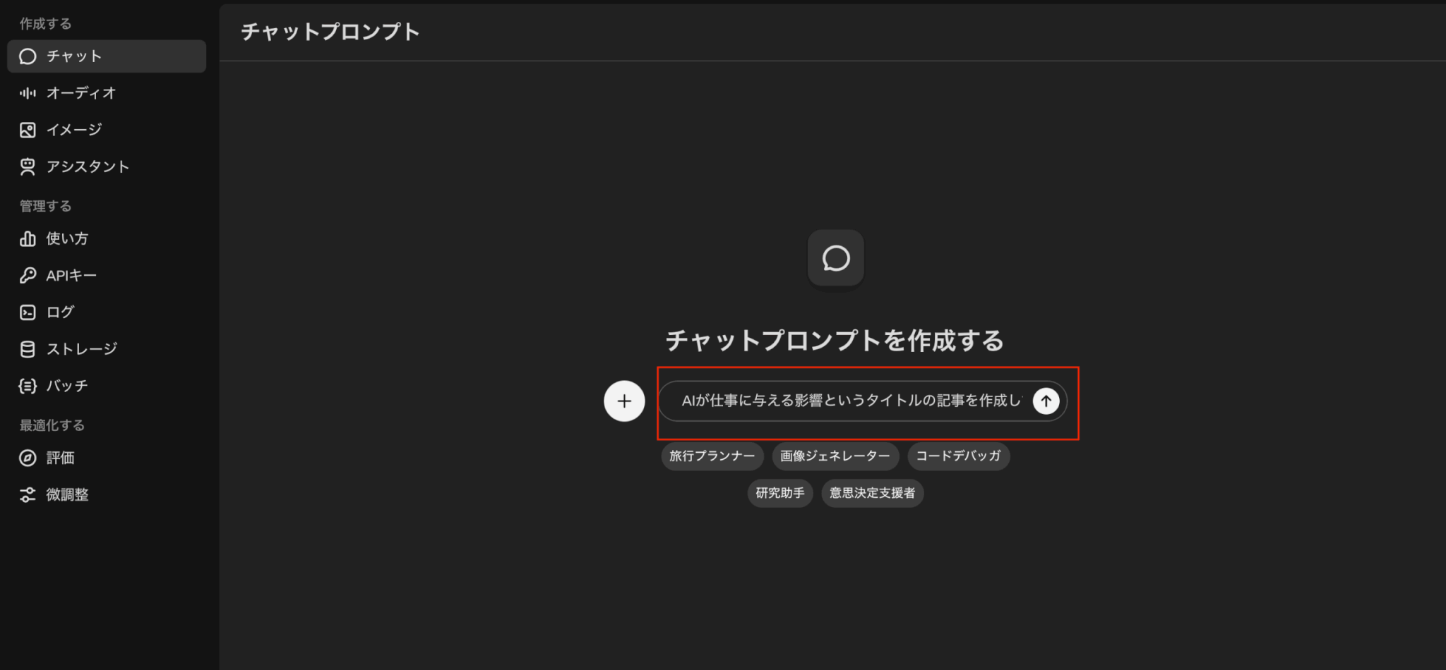
Task: Click the compass icon beside 評価
Action: [x=28, y=458]
